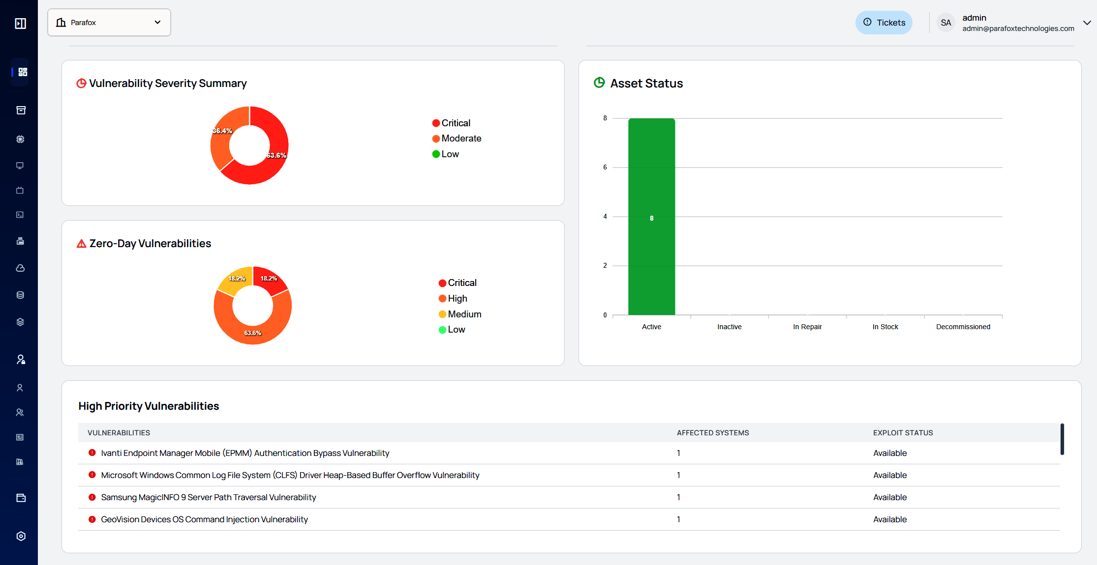
Task: Open the cloud icon in sidebar
Action: [20, 268]
